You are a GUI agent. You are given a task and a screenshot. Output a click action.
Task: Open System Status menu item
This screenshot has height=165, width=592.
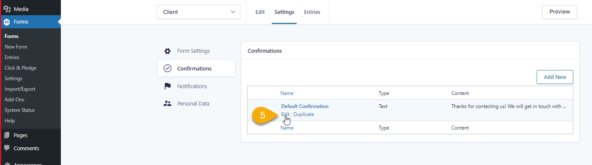(x=19, y=110)
